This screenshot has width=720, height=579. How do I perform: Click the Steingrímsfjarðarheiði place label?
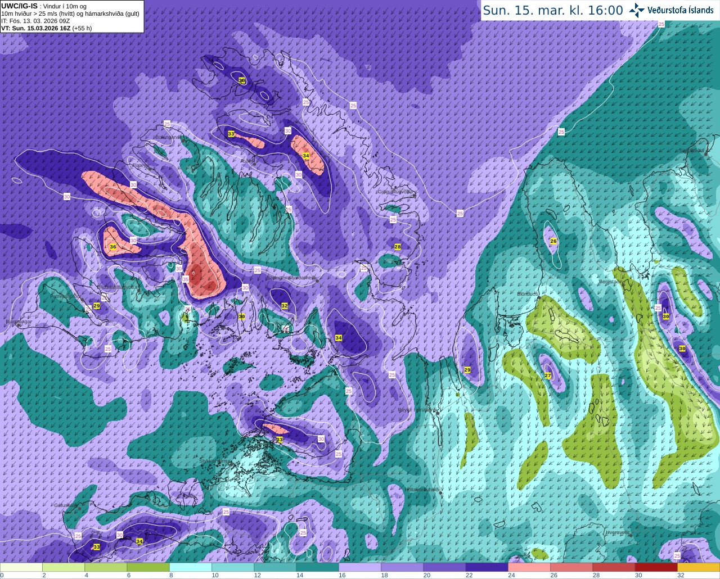click(291, 277)
